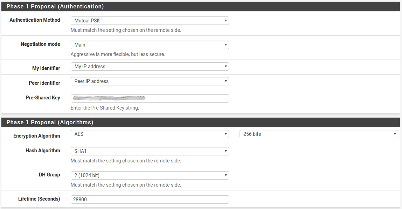Open the Hash Algorithm dropdown showing SHA1
The image size is (402, 209).
[x=150, y=151]
